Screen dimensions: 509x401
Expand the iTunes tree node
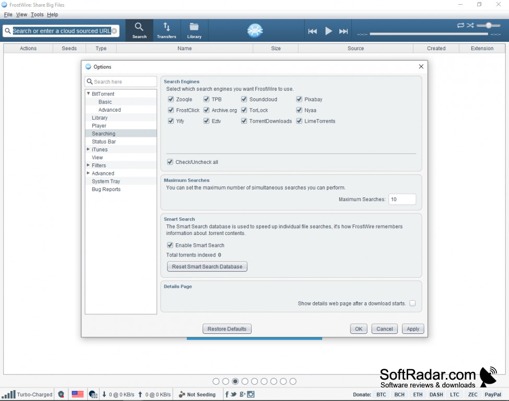point(88,149)
